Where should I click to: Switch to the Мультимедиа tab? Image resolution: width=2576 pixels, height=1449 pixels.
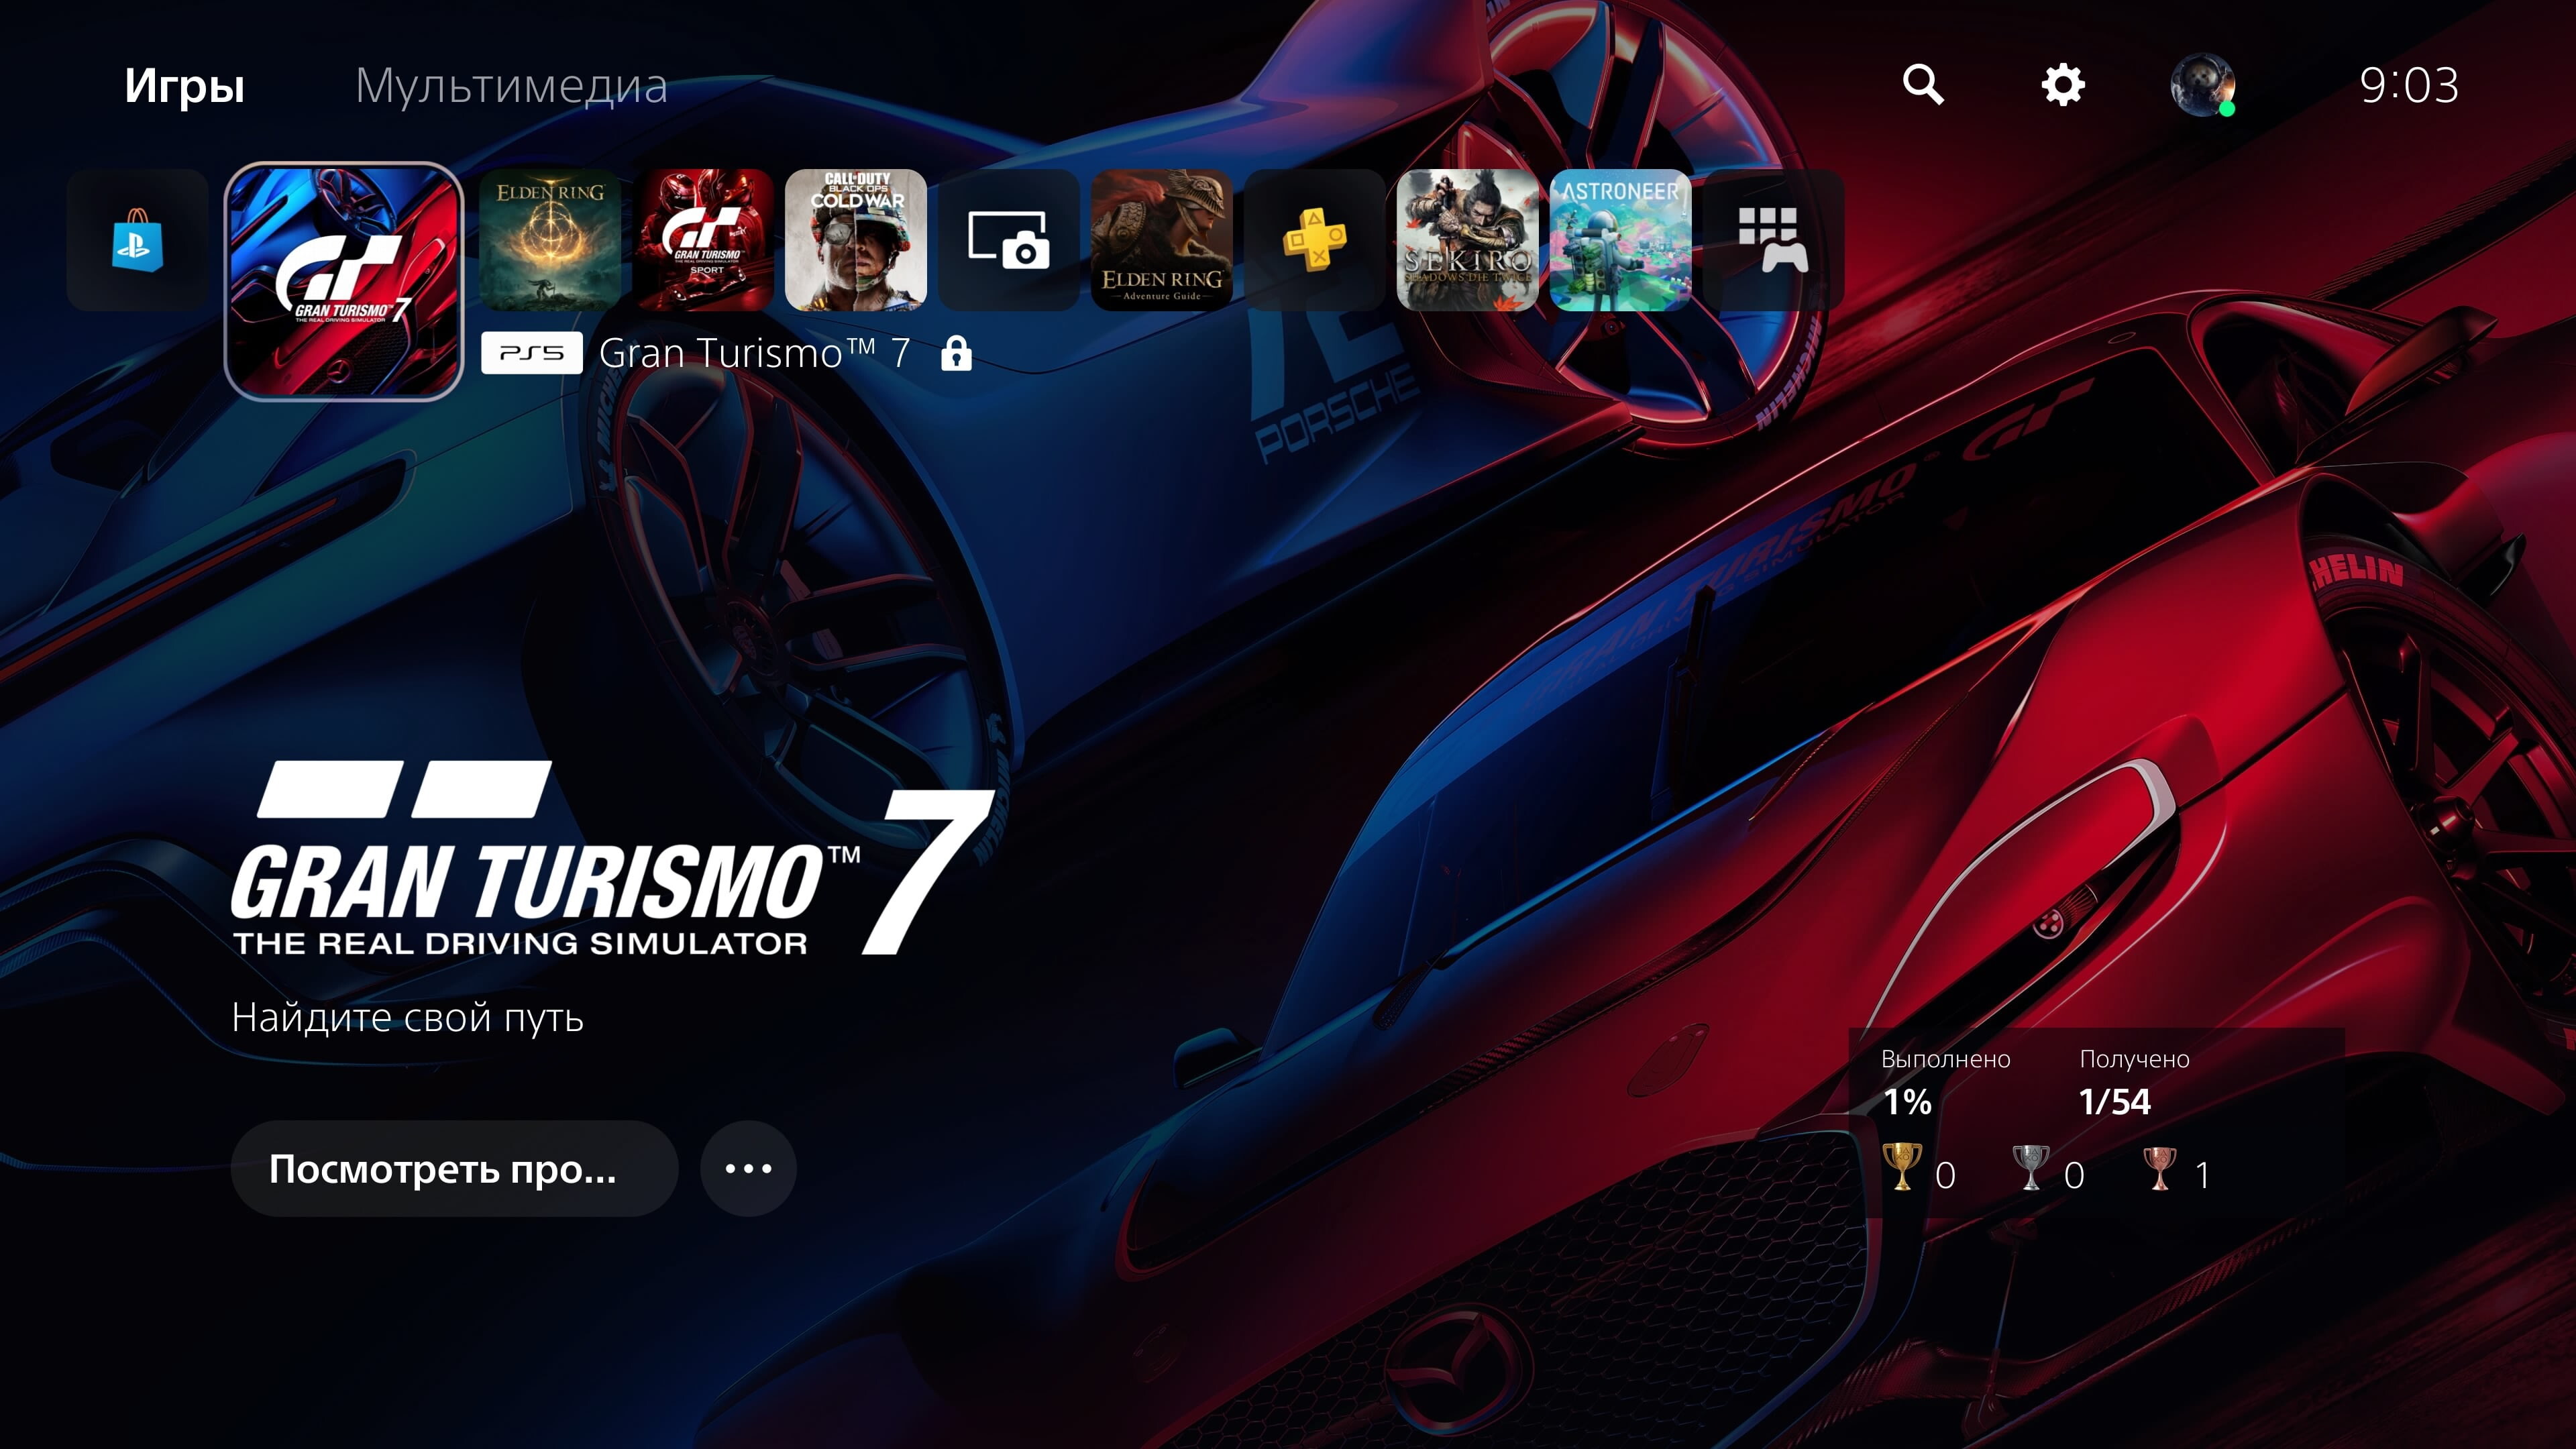pyautogui.click(x=511, y=86)
